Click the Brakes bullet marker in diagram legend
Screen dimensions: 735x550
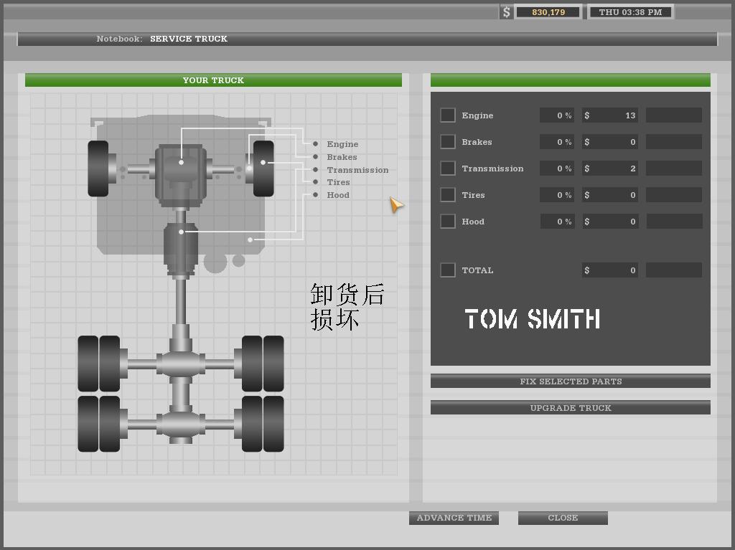point(315,157)
